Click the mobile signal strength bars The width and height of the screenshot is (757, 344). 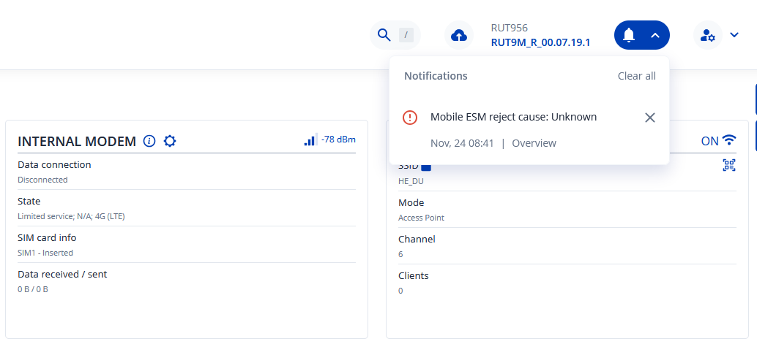(x=310, y=139)
